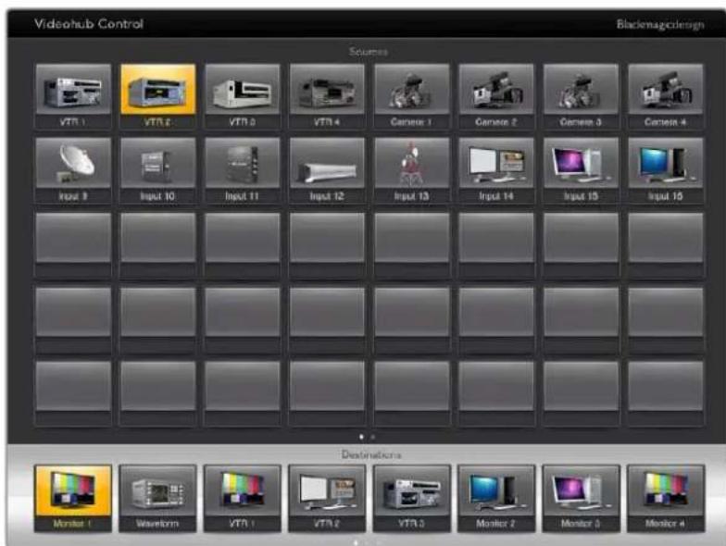Select Input 12 source device
This screenshot has height=546, width=726.
tap(327, 170)
